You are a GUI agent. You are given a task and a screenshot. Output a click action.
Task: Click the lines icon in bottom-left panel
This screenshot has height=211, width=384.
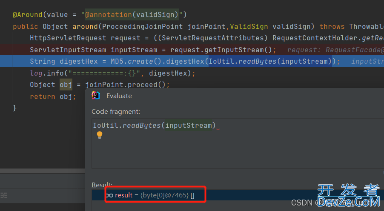(x=4, y=195)
